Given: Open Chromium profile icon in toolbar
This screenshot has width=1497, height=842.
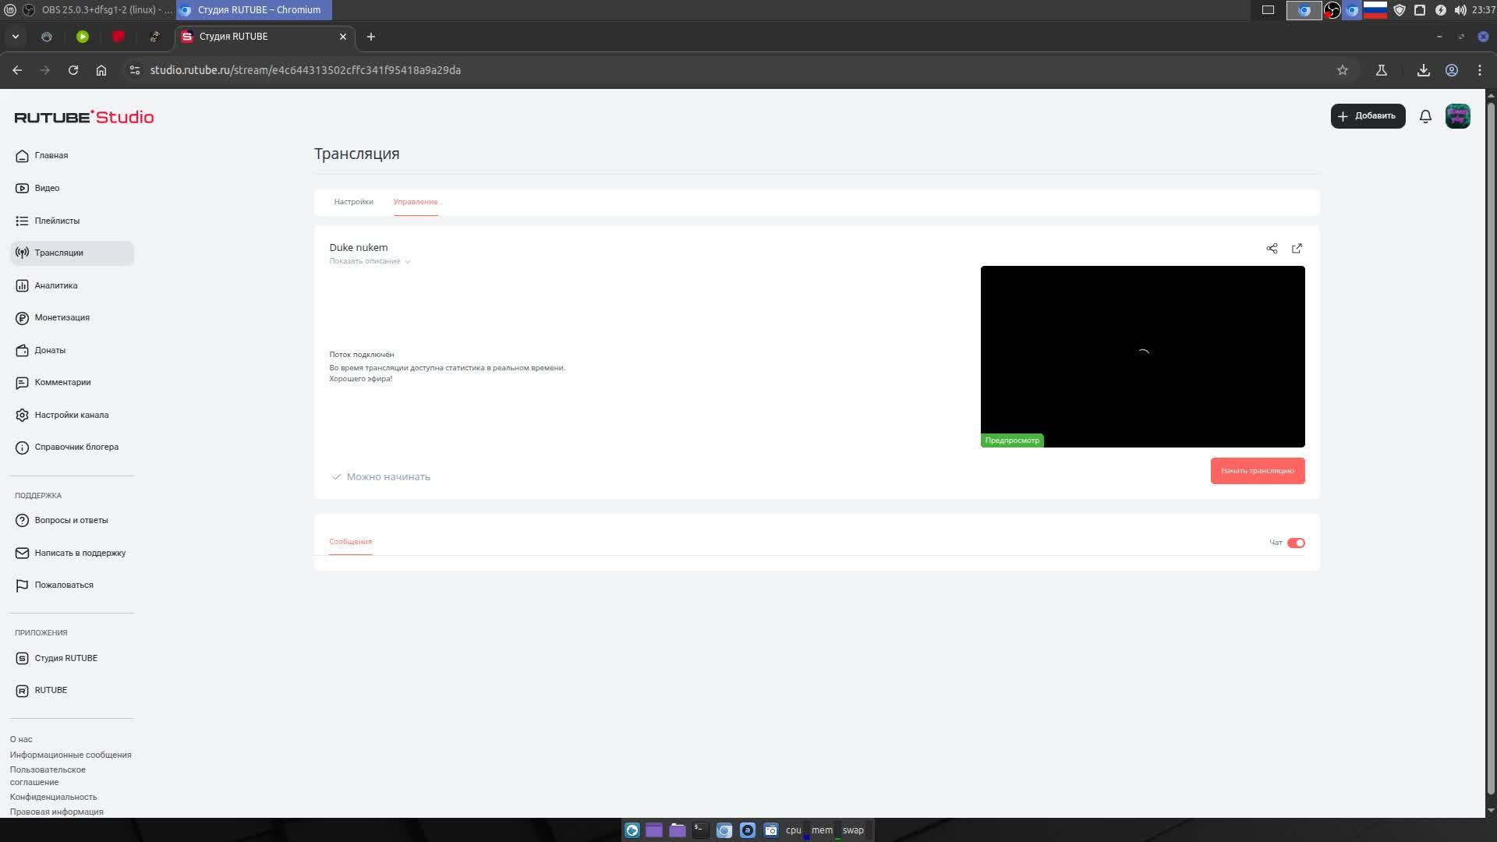Looking at the screenshot, I should pyautogui.click(x=1452, y=70).
